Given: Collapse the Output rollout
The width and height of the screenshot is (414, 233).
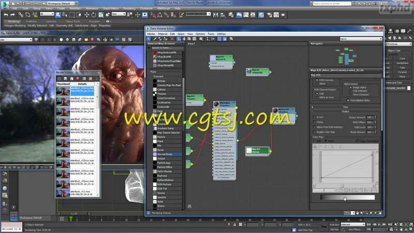Looking at the screenshot, I should click(345, 111).
